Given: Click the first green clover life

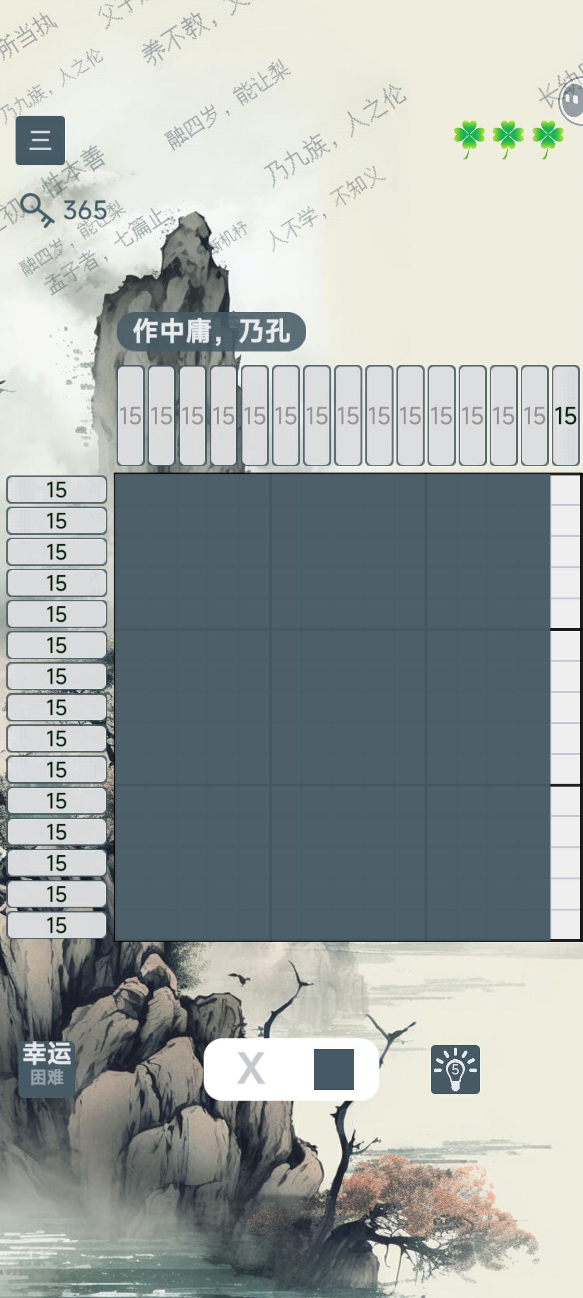Looking at the screenshot, I should pos(469,139).
